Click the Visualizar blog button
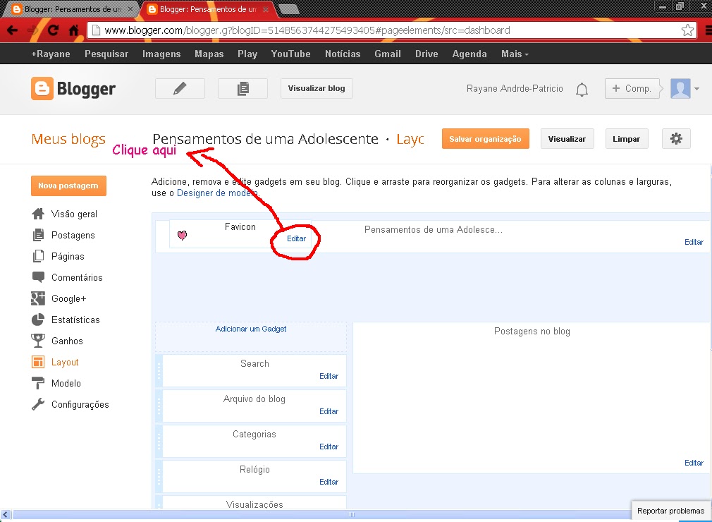 tap(317, 88)
